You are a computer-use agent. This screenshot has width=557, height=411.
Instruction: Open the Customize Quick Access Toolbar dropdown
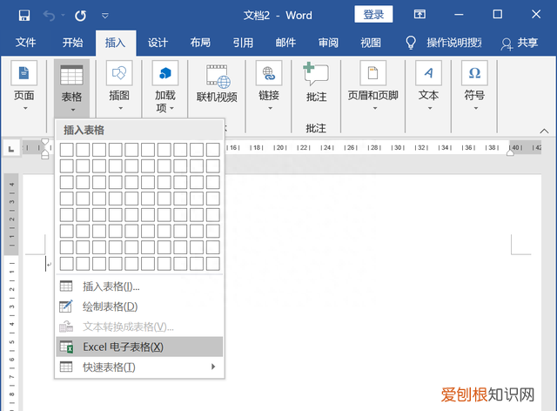pos(105,16)
